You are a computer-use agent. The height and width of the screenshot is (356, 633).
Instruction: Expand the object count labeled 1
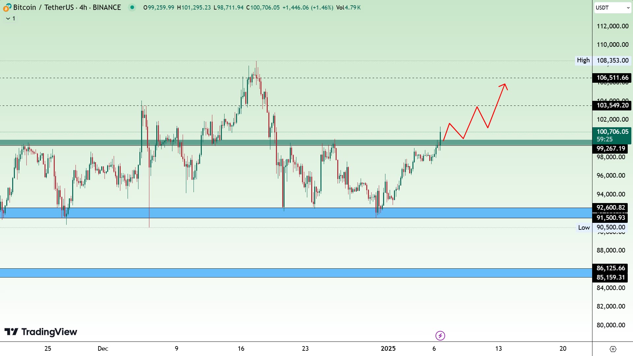14,19
